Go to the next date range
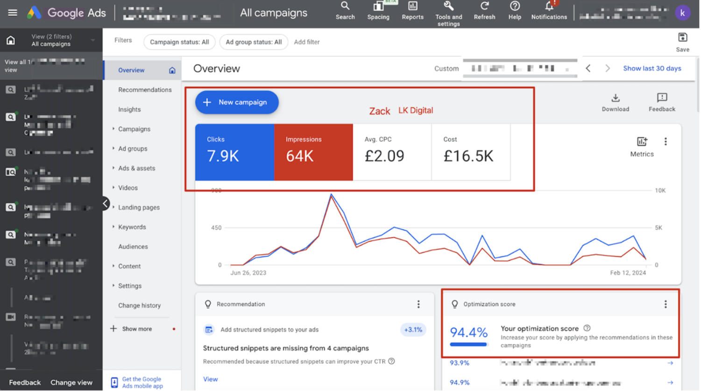The width and height of the screenshot is (701, 391). [x=608, y=69]
